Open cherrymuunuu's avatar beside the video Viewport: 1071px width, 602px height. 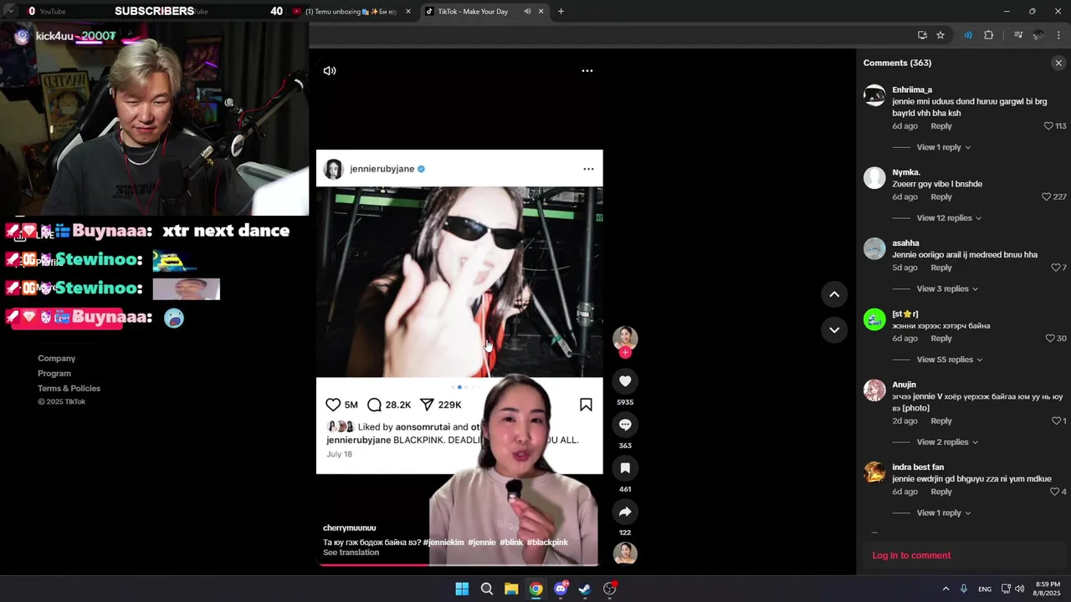625,338
